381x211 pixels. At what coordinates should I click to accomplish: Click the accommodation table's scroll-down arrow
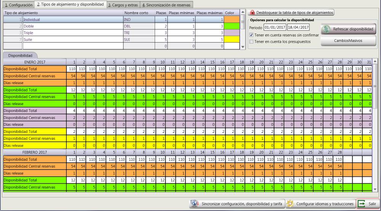coord(243,46)
